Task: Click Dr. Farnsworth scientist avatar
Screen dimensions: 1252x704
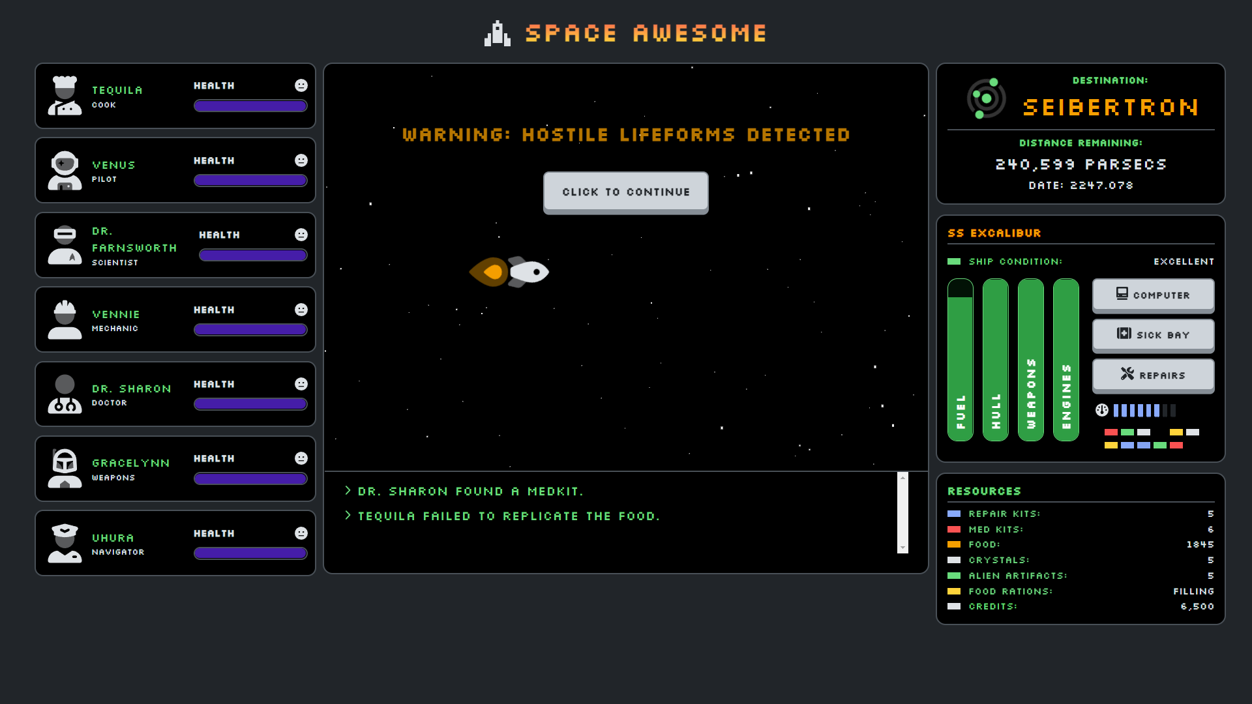Action: [65, 245]
